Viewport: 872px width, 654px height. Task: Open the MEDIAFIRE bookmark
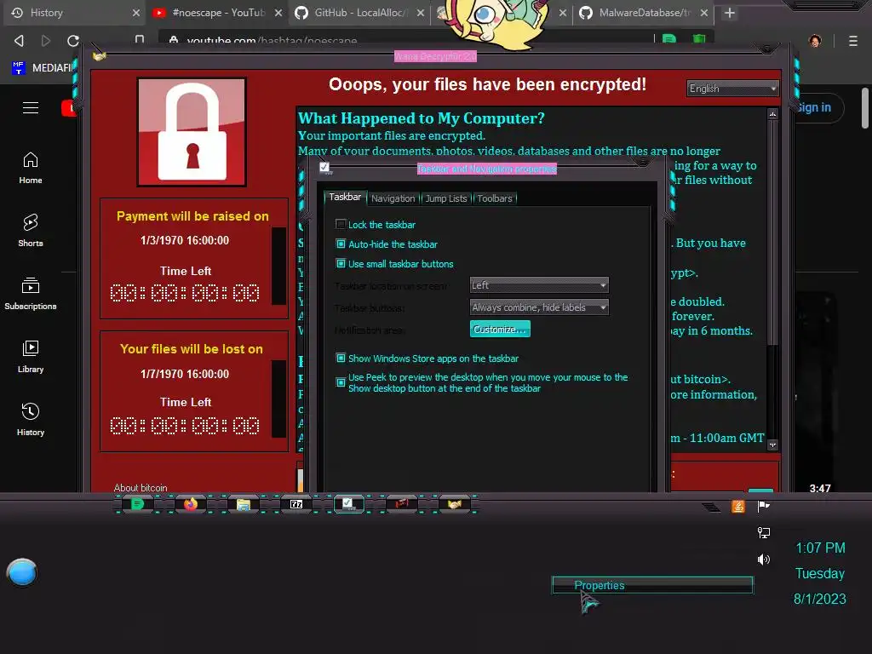(x=43, y=68)
